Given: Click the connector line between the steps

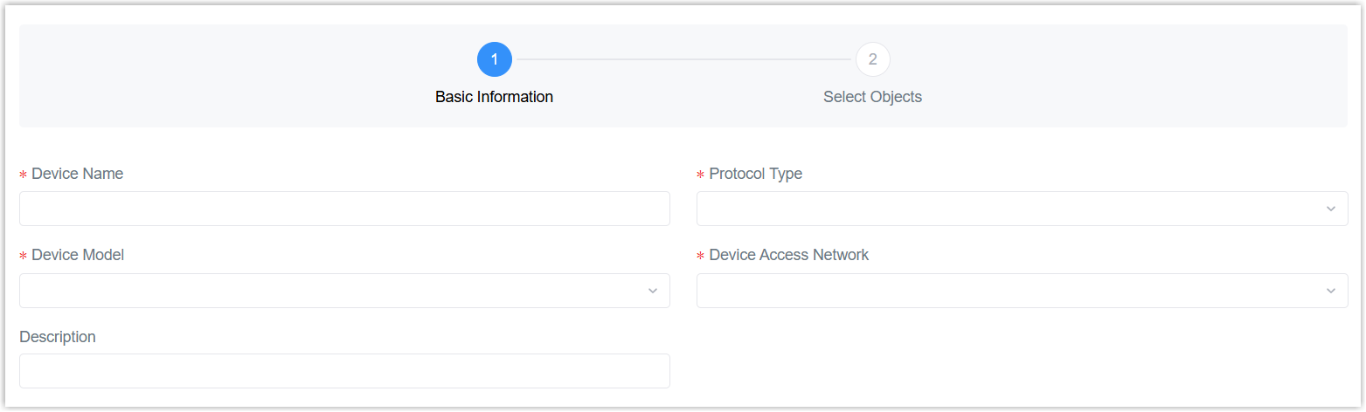Looking at the screenshot, I should click(x=683, y=59).
